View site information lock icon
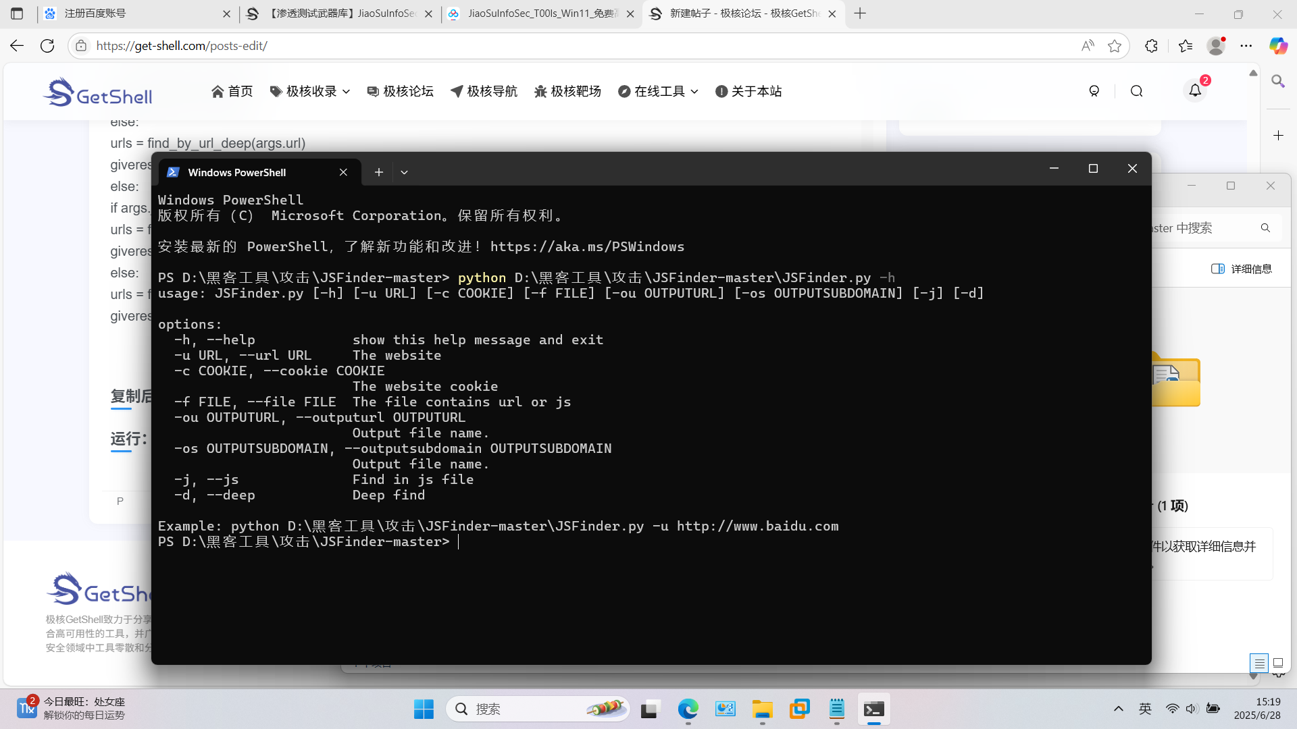The image size is (1297, 729). tap(81, 45)
